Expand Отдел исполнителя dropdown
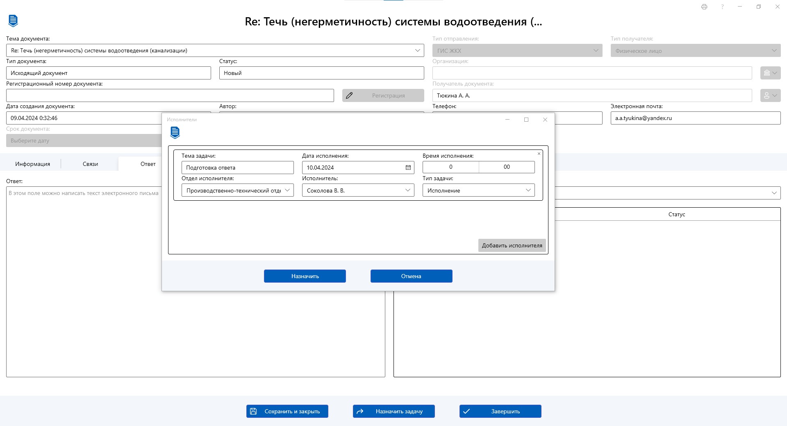This screenshot has height=426, width=787. [x=287, y=190]
